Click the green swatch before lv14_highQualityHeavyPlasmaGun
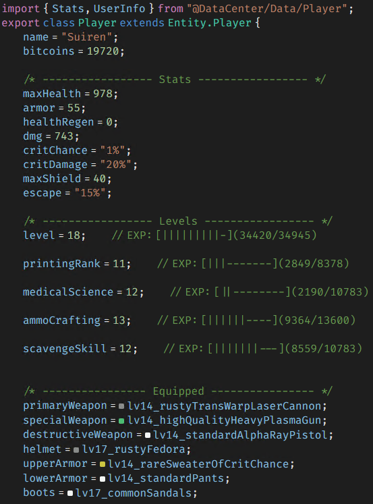 [x=121, y=421]
